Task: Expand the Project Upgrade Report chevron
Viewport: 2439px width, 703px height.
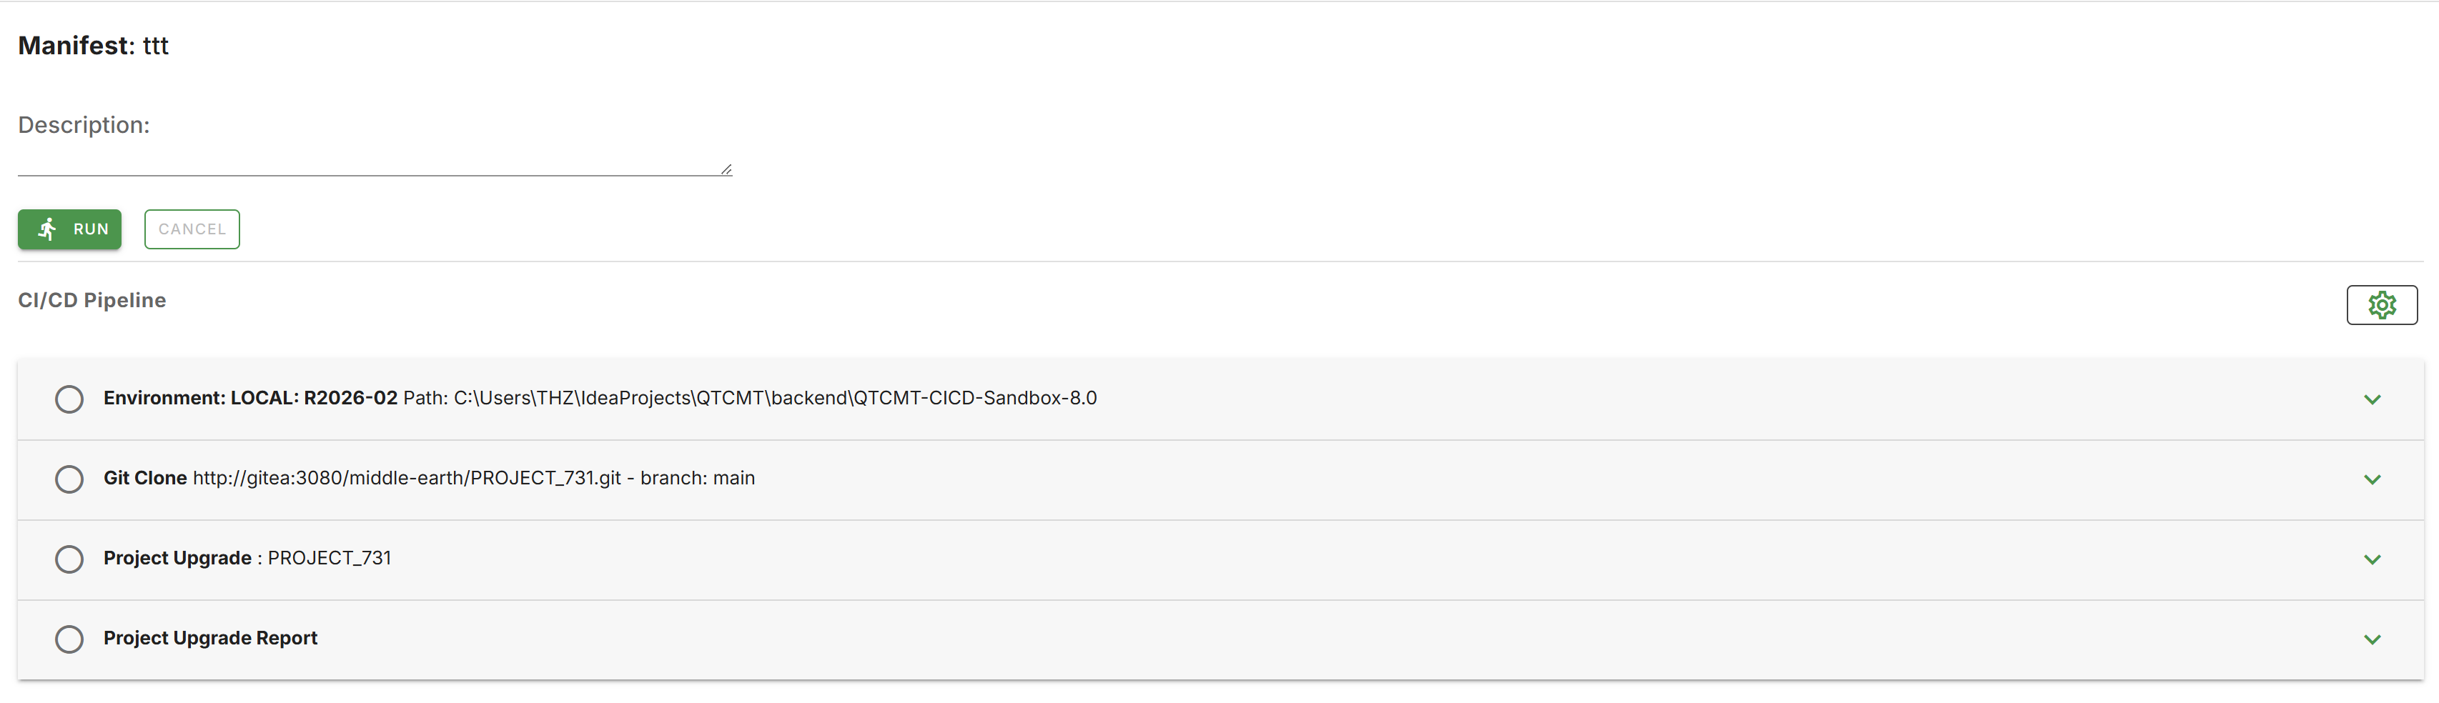Action: (2372, 639)
